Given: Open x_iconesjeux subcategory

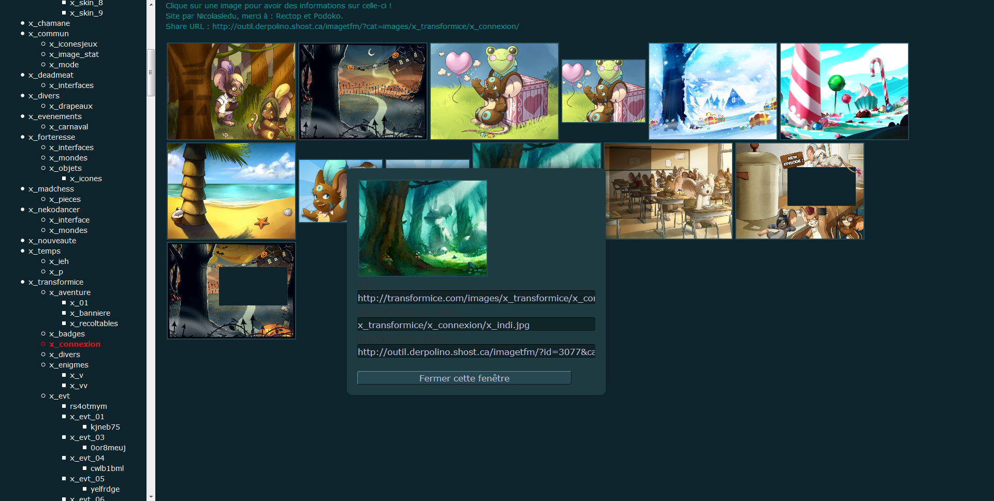Looking at the screenshot, I should pyautogui.click(x=73, y=44).
